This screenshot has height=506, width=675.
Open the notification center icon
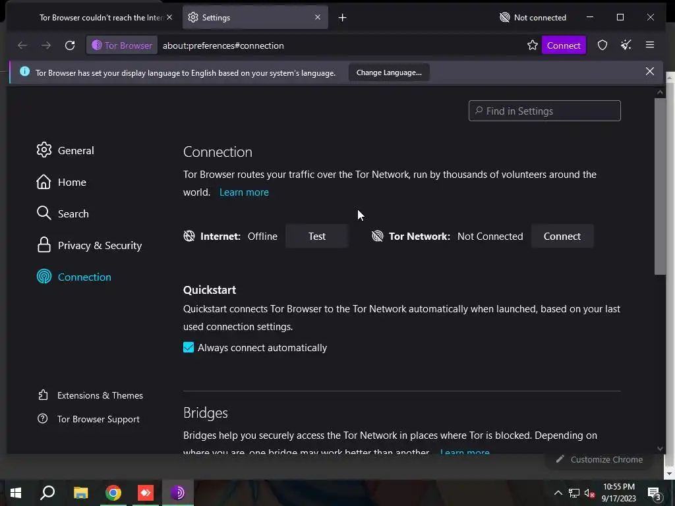[x=655, y=494]
